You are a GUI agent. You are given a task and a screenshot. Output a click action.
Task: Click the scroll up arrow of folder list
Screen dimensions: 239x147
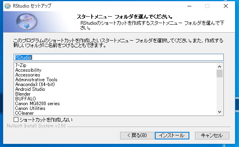[x=219, y=67]
